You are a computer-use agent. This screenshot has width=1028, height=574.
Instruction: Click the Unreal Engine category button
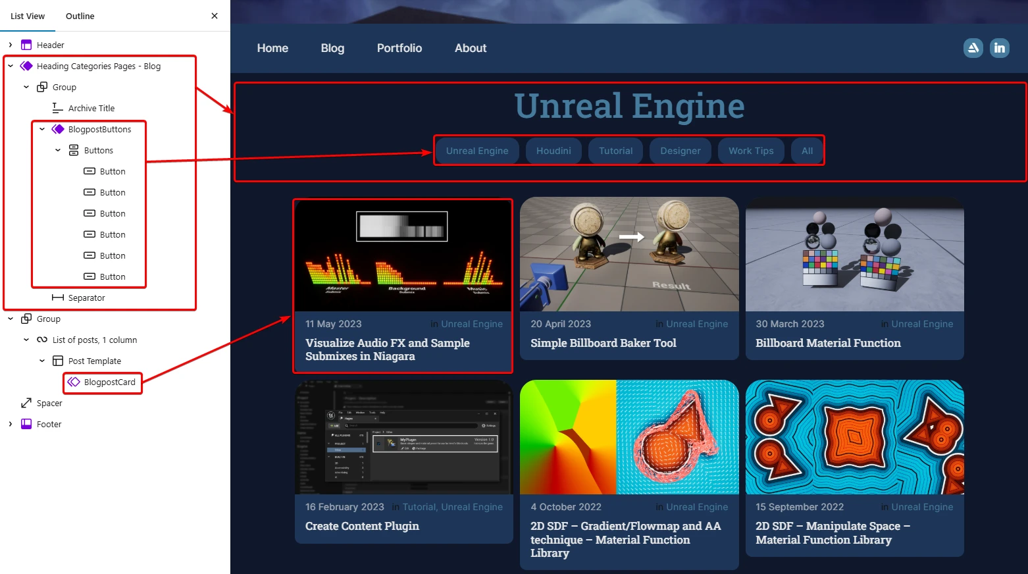(x=477, y=151)
